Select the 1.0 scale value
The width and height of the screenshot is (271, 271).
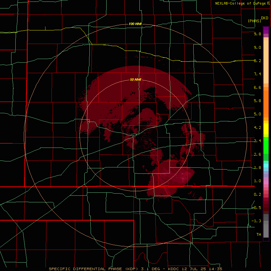click(257, 181)
